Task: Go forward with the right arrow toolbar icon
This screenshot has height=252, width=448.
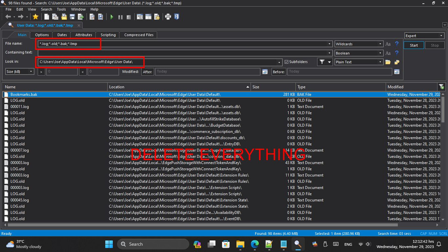Action: click(x=21, y=17)
